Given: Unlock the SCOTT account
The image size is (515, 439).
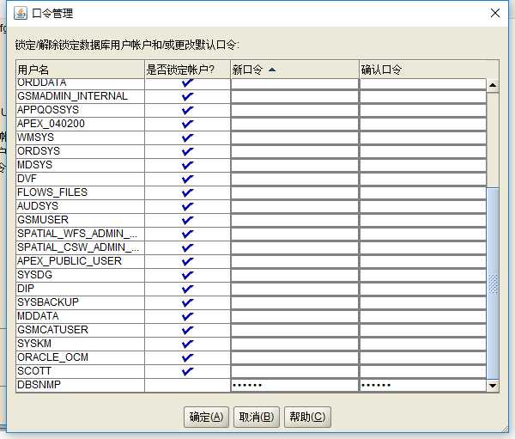Looking at the screenshot, I should (187, 371).
